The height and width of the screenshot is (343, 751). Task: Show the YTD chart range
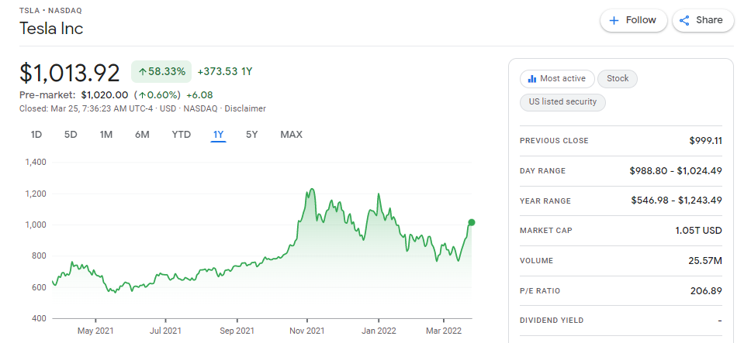click(181, 135)
